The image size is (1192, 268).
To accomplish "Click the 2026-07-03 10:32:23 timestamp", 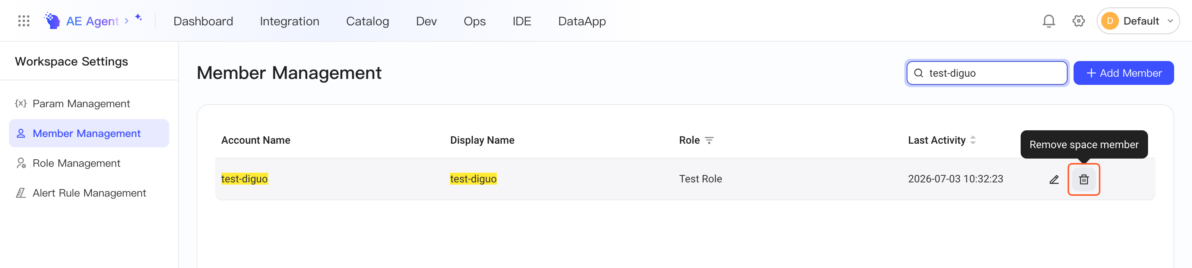I will [x=955, y=179].
